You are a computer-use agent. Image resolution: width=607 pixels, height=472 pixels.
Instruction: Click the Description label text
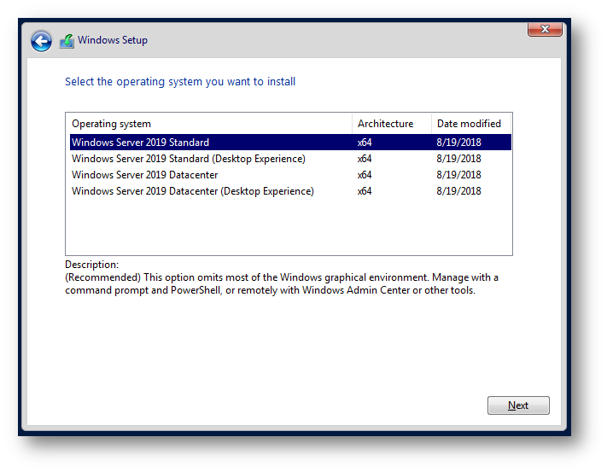pyautogui.click(x=92, y=265)
